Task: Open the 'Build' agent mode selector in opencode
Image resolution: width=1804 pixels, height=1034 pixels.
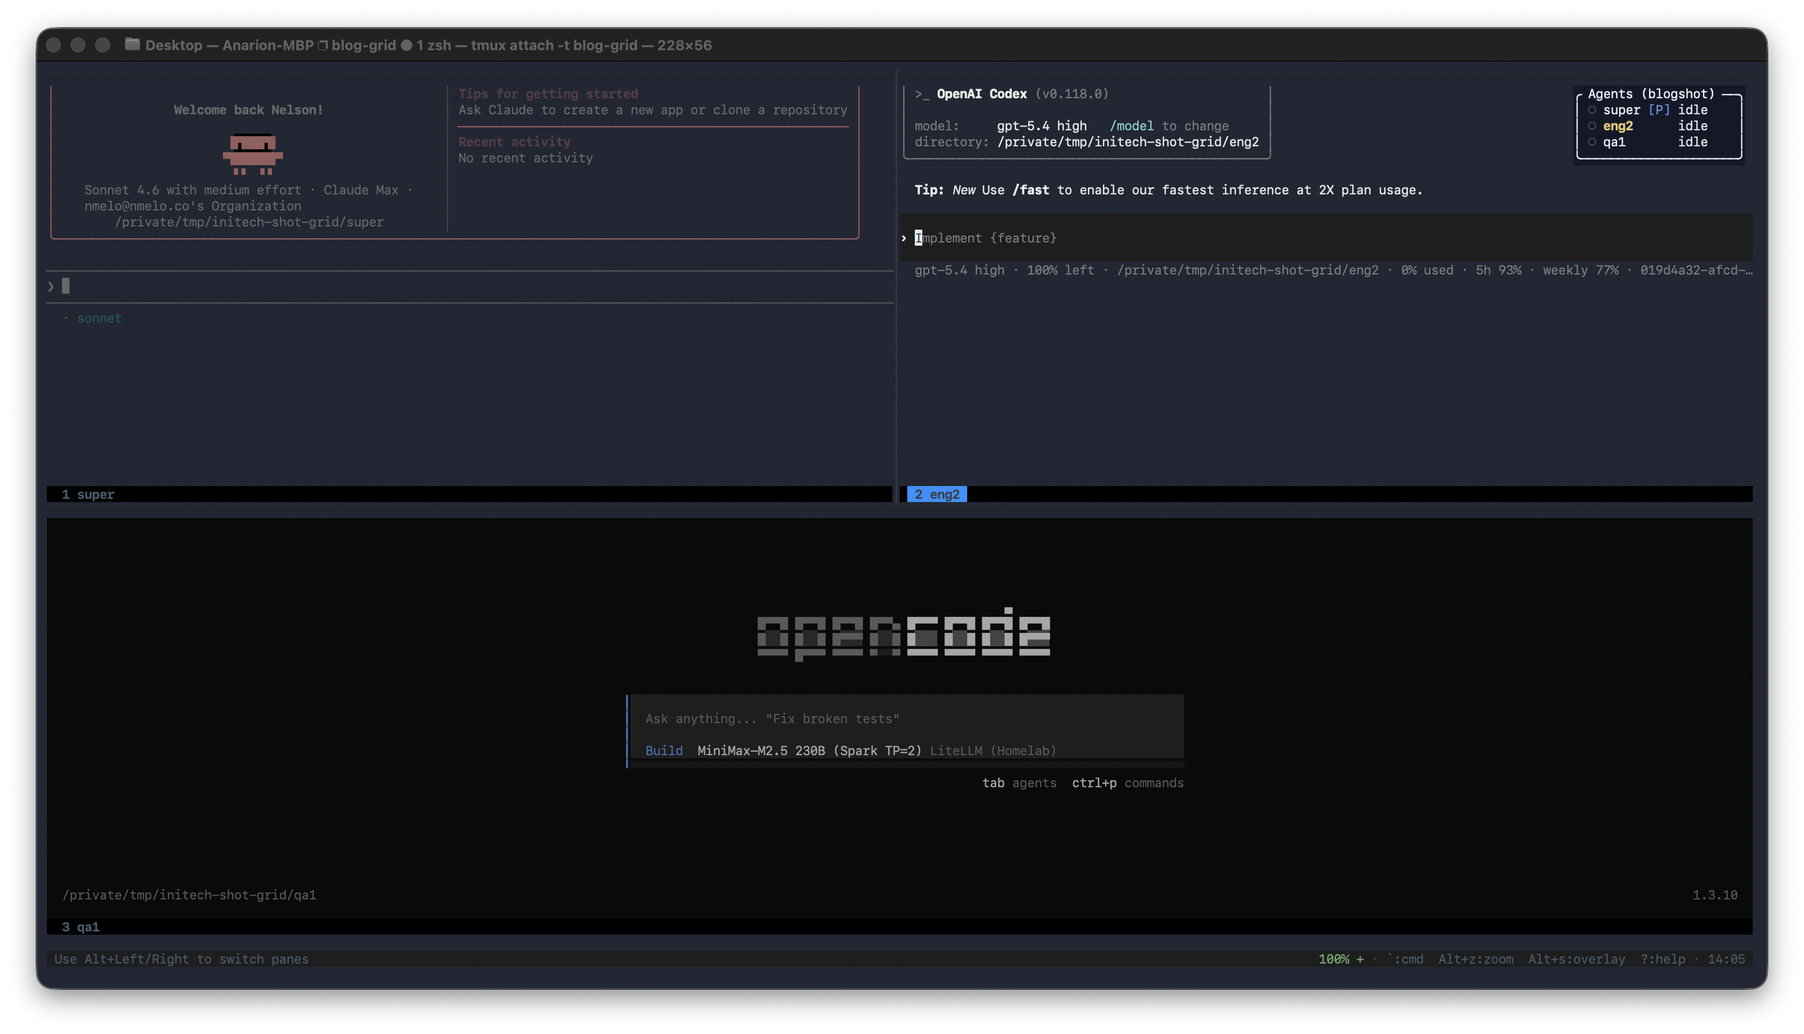Action: [664, 750]
